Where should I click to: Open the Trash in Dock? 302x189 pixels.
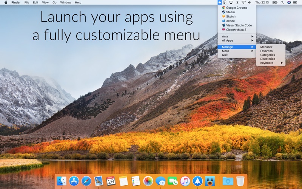click(240, 181)
